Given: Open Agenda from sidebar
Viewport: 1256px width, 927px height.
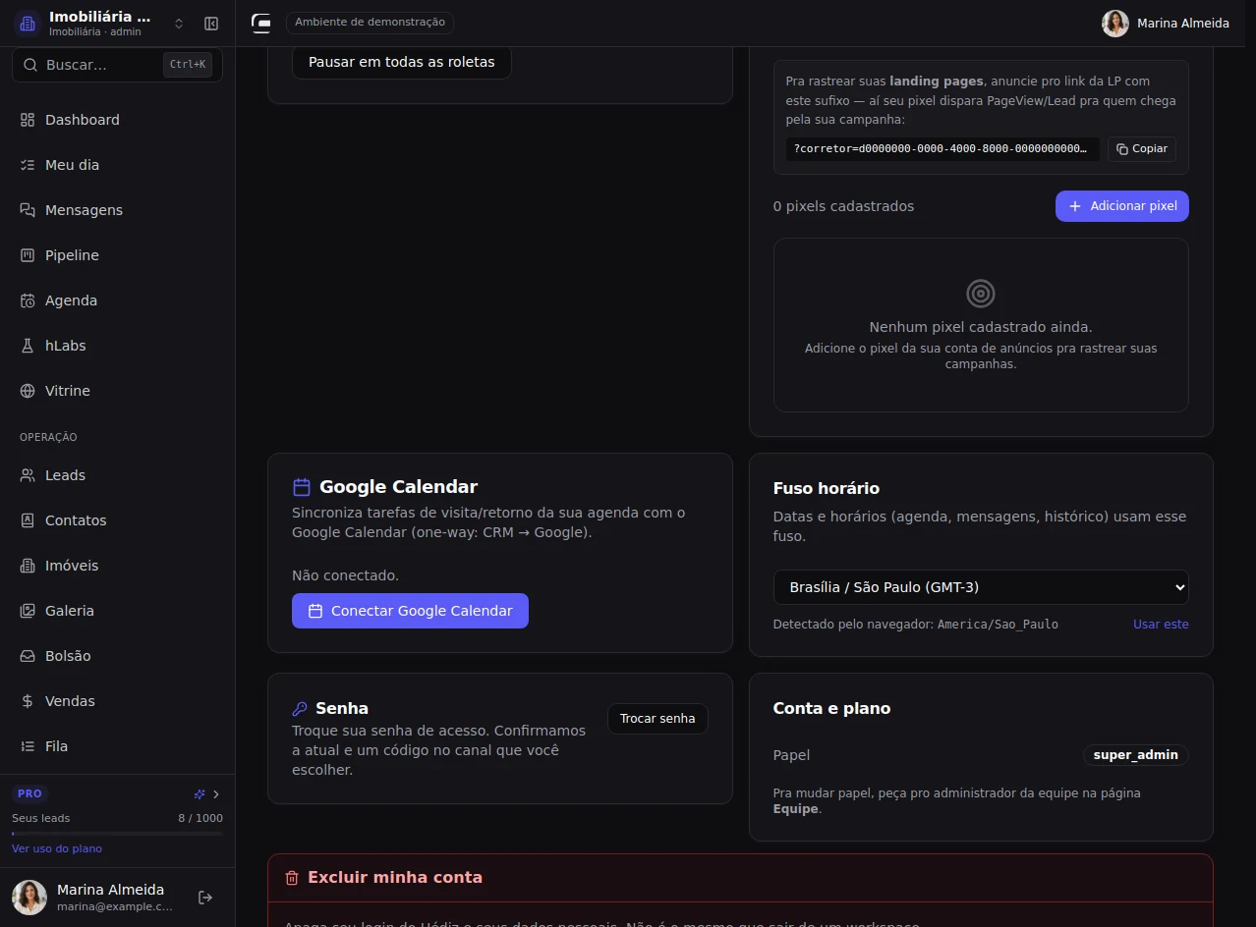Looking at the screenshot, I should click(117, 300).
